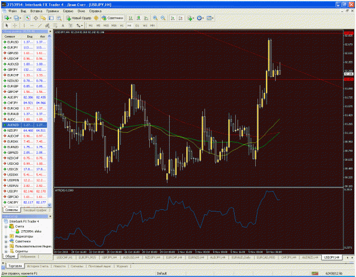The image size is (356, 277).
Task: Expand the Пользовательские Индикаторы node
Action: coord(6,247)
